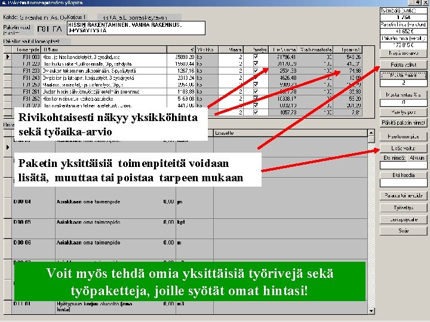Click the search field under 'Etsi nimeä'
Image resolution: width=430 pixels, height=322 pixels.
(403, 165)
